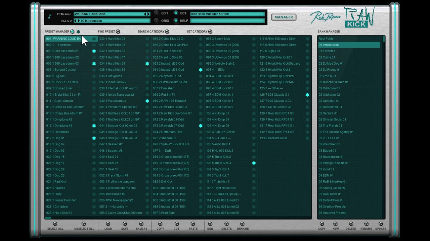Select preset 088 3 Spook Stab
The width and height of the screenshot is (430, 241).
pyautogui.click(x=231, y=39)
